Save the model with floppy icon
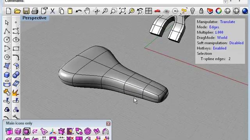The image size is (250, 140). pos(26,11)
